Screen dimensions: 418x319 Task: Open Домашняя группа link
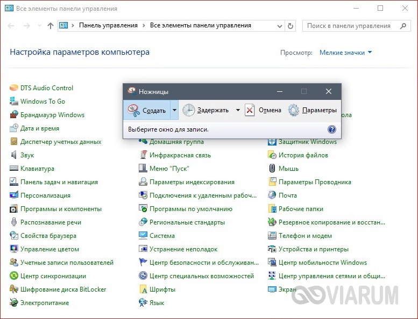(176, 142)
